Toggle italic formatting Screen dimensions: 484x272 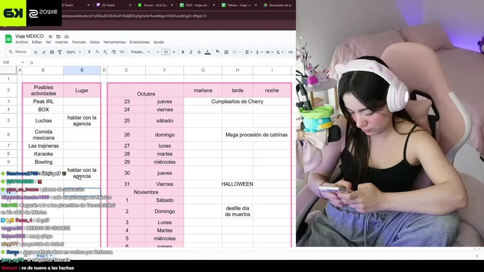(x=191, y=52)
